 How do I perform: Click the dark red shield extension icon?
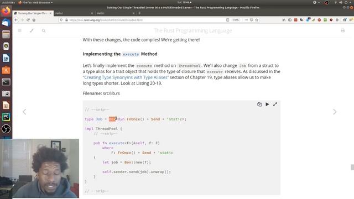pos(331,20)
